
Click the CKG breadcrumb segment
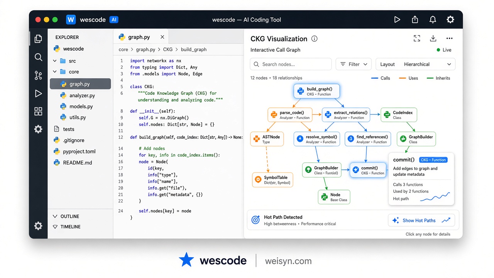pos(168,49)
